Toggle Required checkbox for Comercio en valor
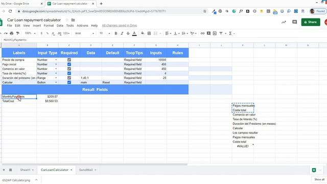The width and height of the screenshot is (327, 184). [x=69, y=69]
